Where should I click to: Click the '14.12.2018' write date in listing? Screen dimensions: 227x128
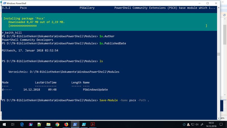pyautogui.click(x=31, y=90)
